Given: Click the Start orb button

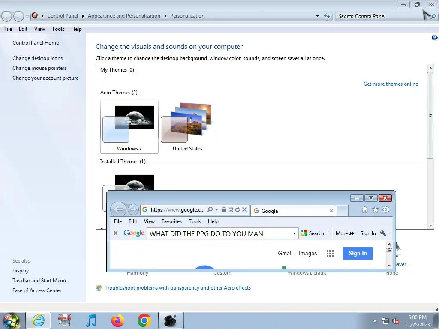Looking at the screenshot, I should click(11, 321).
